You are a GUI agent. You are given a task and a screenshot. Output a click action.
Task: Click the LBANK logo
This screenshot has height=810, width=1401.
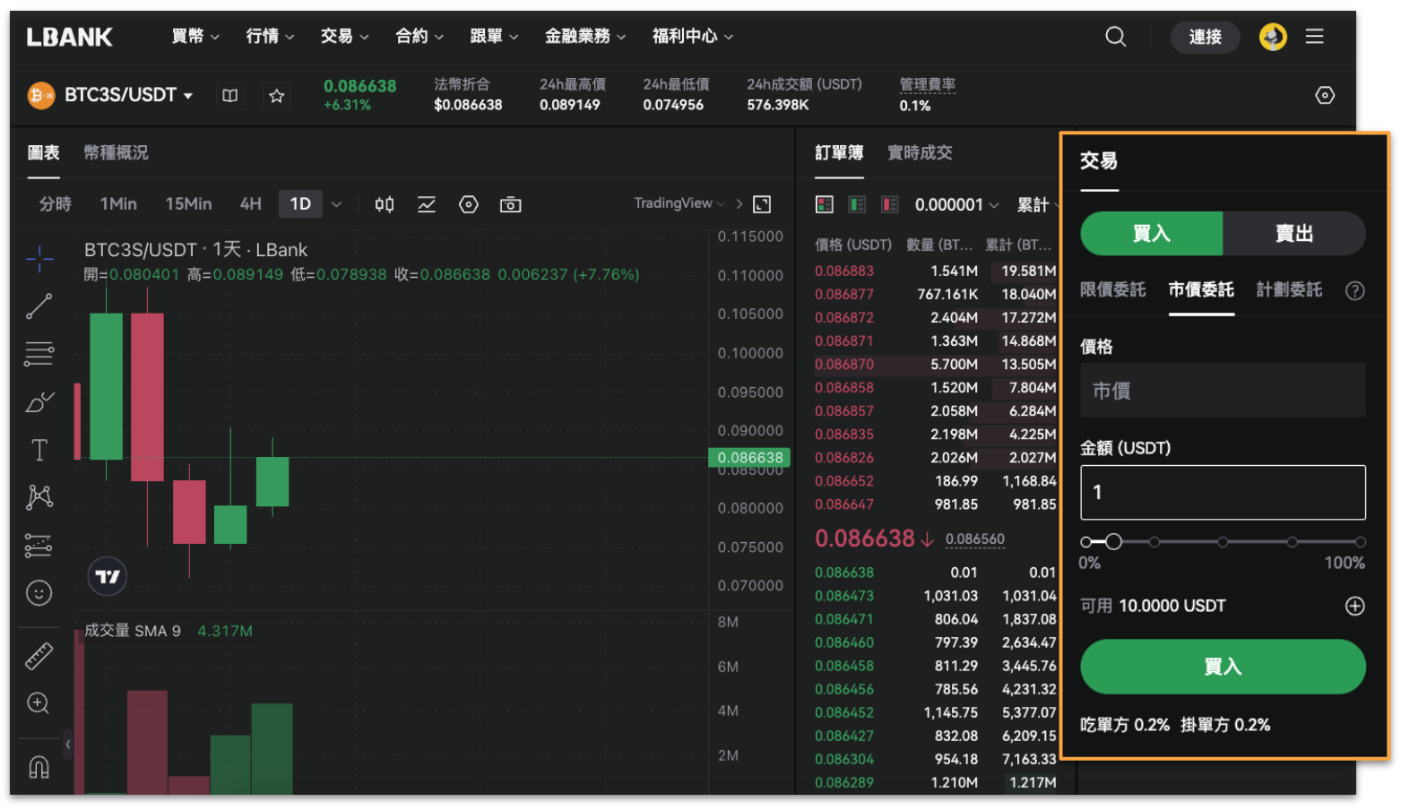coord(69,37)
